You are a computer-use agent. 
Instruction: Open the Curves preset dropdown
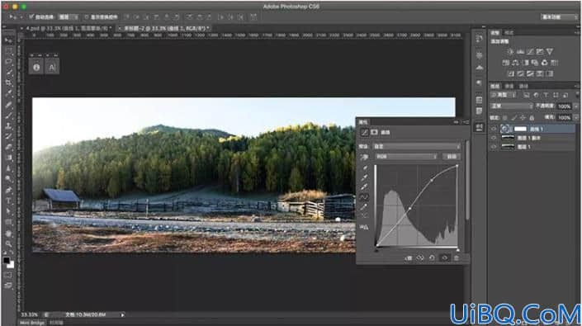point(416,147)
